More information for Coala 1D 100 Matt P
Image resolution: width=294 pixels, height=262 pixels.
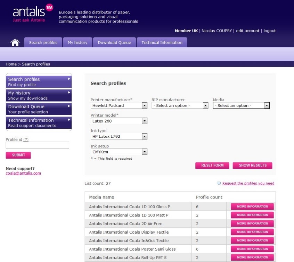252,215
